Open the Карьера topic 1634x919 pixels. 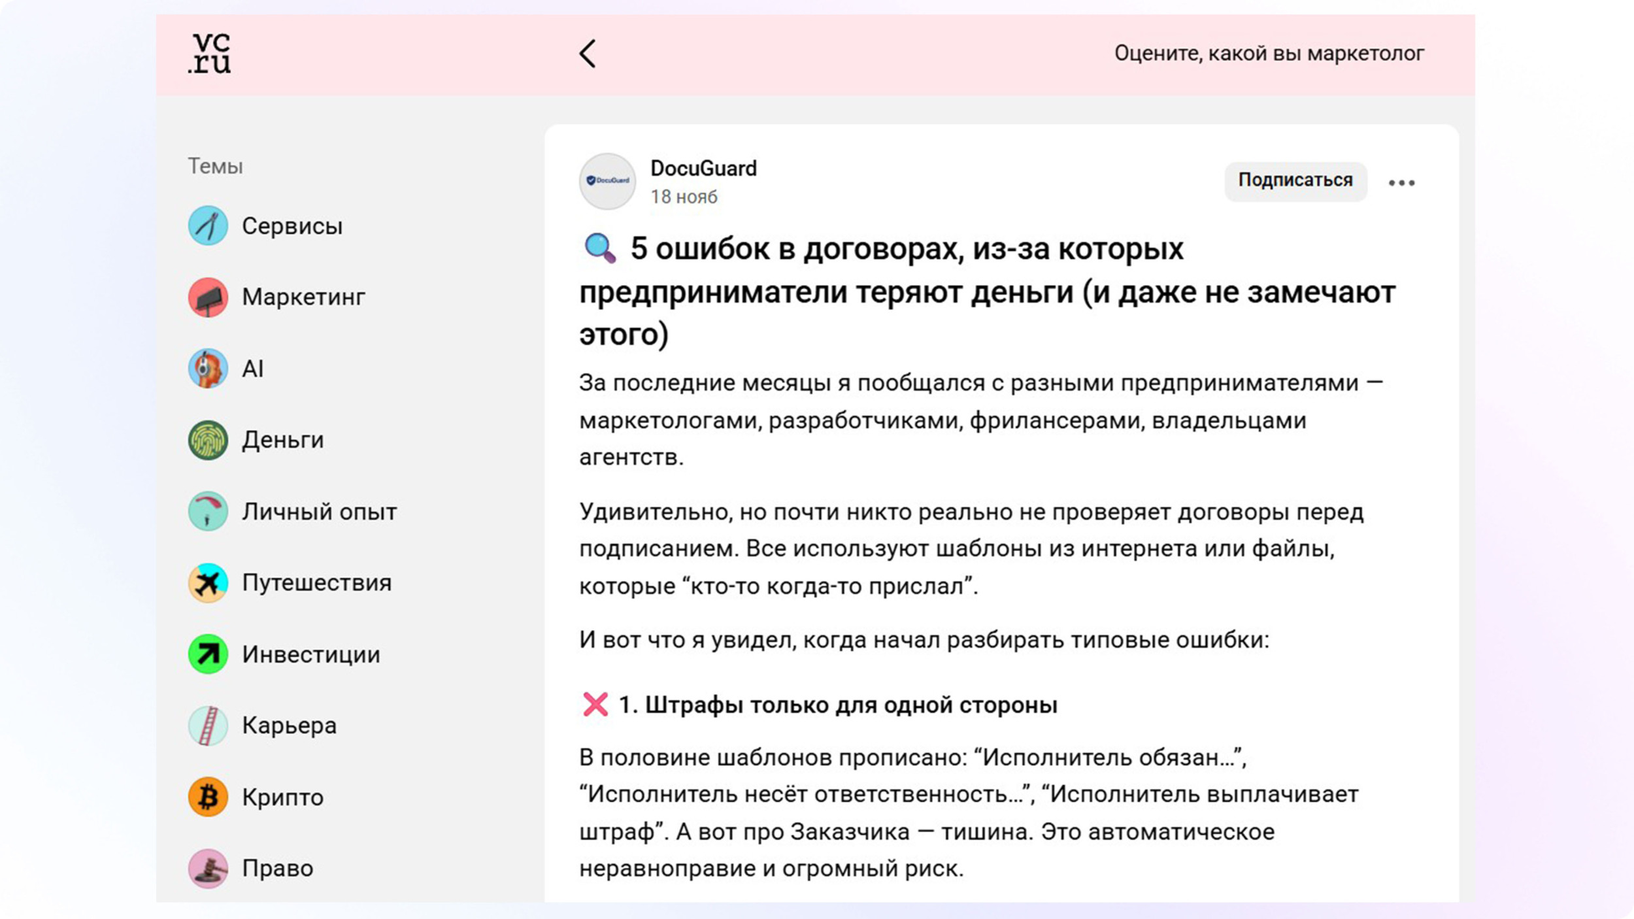click(289, 726)
